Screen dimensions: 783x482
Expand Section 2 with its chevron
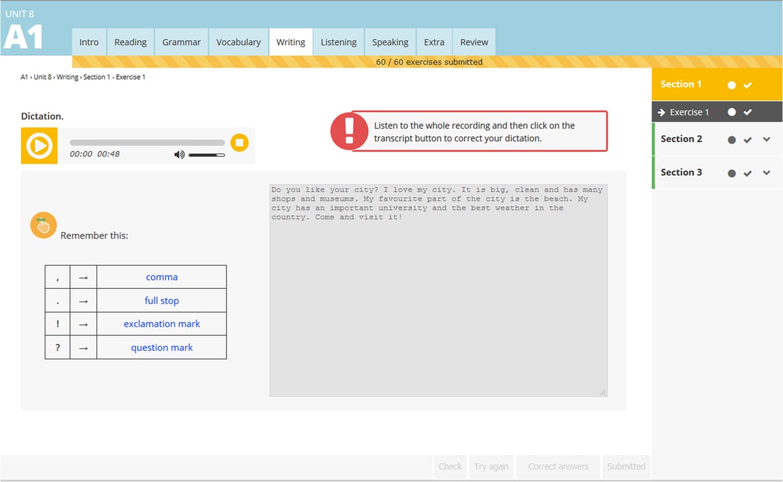coord(767,139)
